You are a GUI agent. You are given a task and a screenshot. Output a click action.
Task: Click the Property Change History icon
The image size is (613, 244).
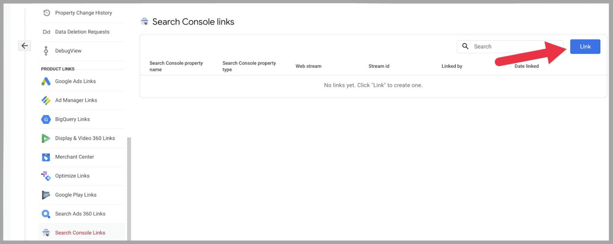point(46,13)
